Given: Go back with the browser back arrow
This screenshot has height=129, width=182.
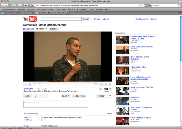Looking at the screenshot, I should pos(3,5).
